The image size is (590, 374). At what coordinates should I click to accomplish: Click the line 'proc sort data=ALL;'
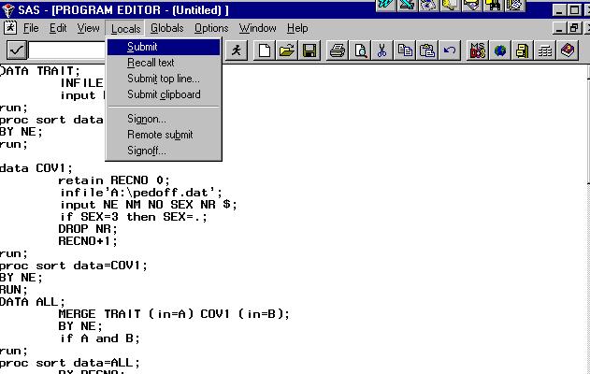tap(70, 363)
